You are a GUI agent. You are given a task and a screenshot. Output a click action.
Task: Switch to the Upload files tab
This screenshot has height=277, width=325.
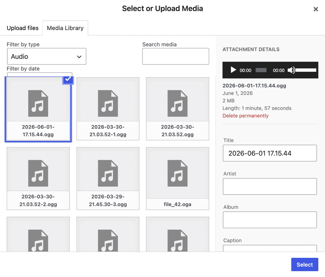point(23,28)
